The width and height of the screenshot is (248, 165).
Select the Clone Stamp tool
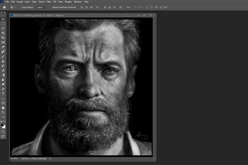3,61
